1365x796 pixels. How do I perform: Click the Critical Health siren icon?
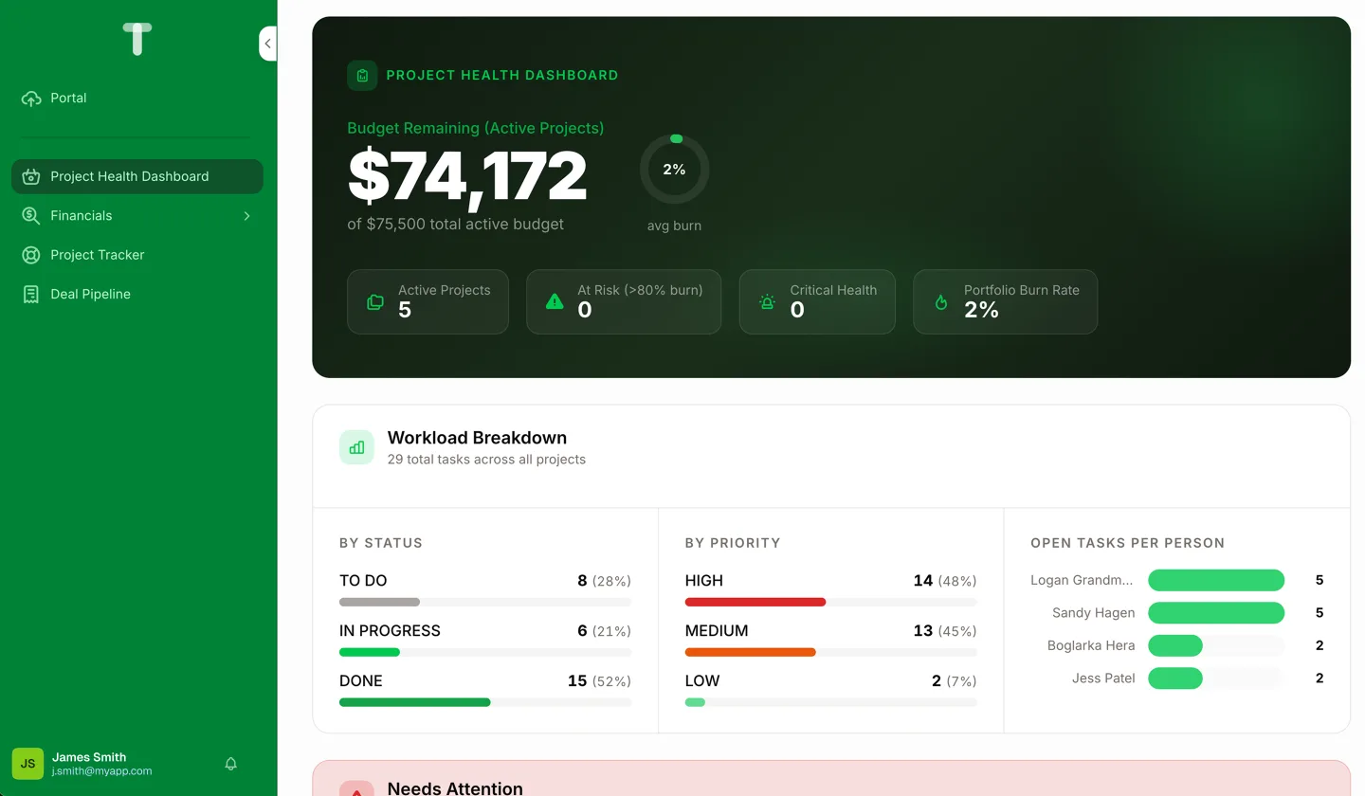coord(767,302)
